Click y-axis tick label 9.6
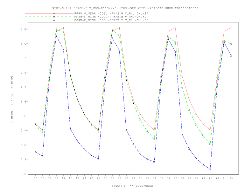Viewport: 252px width, 194px height. click(x=23, y=29)
